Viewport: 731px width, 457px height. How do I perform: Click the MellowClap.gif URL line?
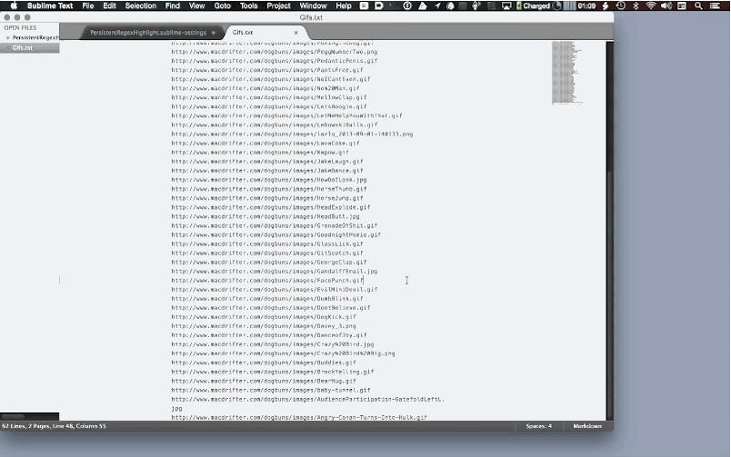click(x=269, y=97)
